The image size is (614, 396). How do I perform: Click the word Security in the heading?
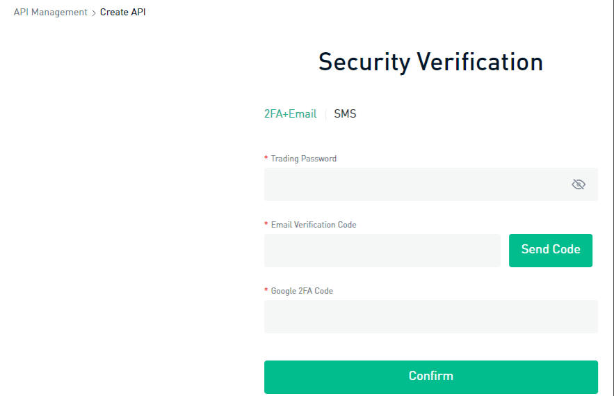364,63
